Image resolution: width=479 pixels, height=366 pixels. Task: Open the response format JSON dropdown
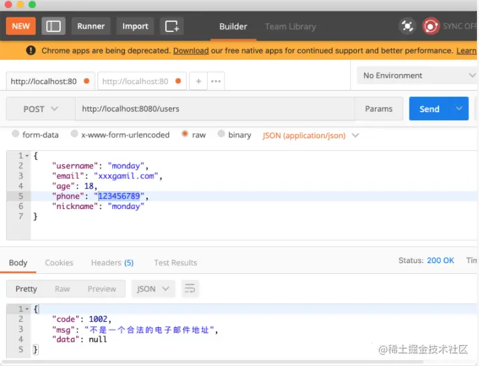click(x=153, y=289)
